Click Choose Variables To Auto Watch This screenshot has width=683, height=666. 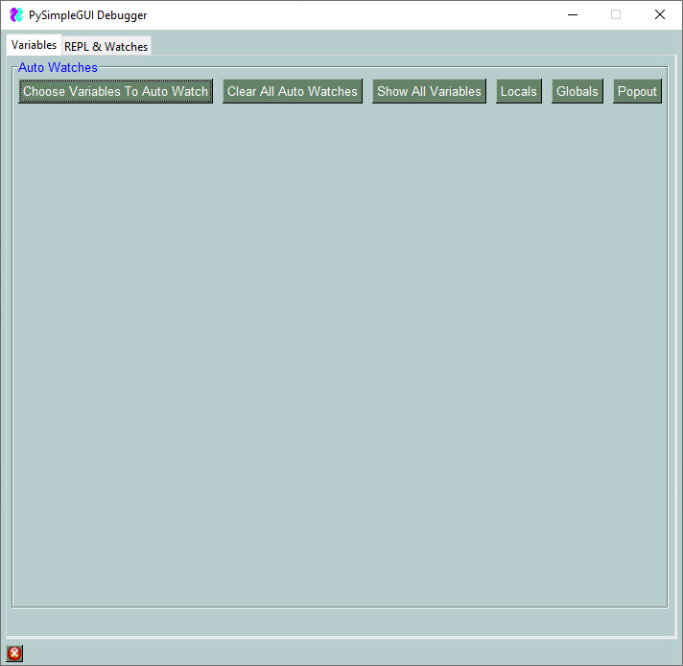115,91
